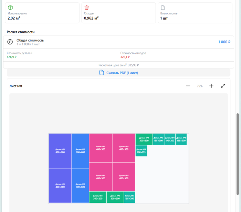
Task: Zoom out the sheet with the minus icon
Action: (188, 86)
